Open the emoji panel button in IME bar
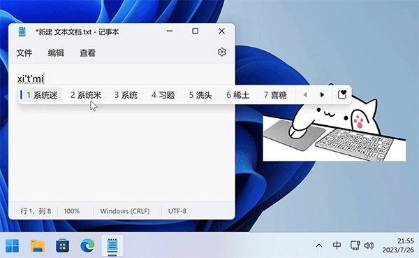 coord(342,94)
